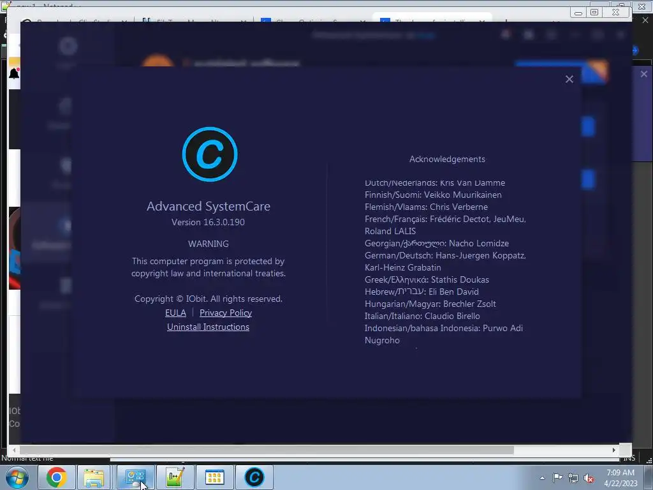Screen dimensions: 653x490
Task: Click the horizontal scrollbar right arrow
Action: click(614, 450)
